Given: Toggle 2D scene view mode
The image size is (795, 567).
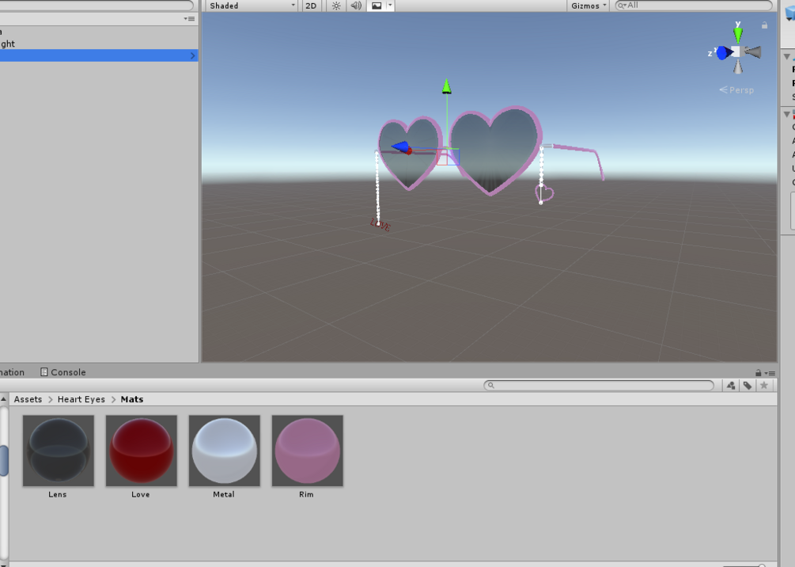Looking at the screenshot, I should (x=311, y=6).
